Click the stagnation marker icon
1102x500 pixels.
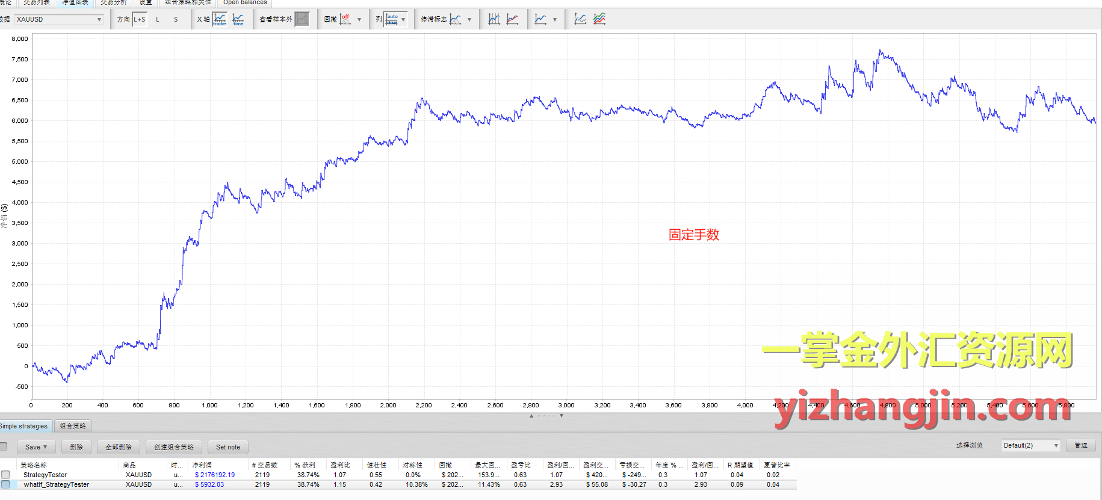click(x=456, y=19)
